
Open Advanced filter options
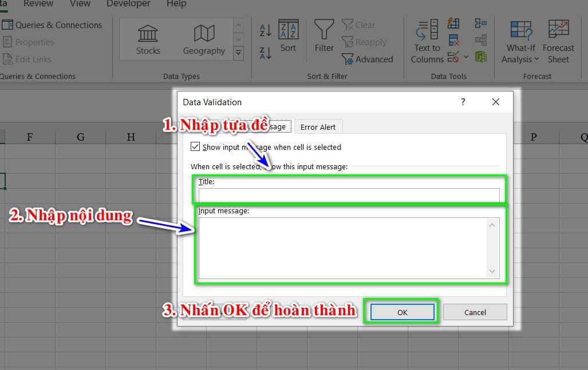click(368, 59)
